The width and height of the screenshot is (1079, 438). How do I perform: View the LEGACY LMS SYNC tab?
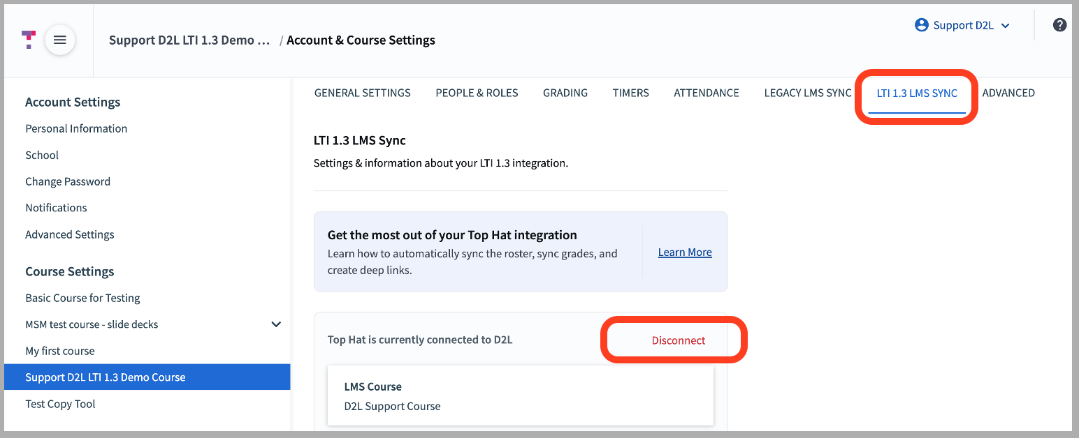[808, 92]
